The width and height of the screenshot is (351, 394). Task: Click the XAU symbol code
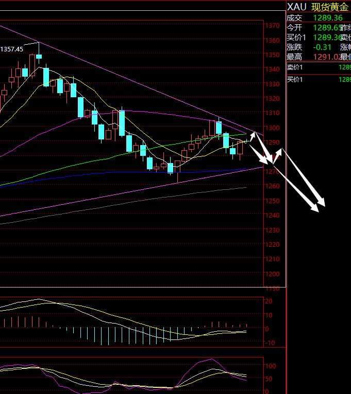296,7
